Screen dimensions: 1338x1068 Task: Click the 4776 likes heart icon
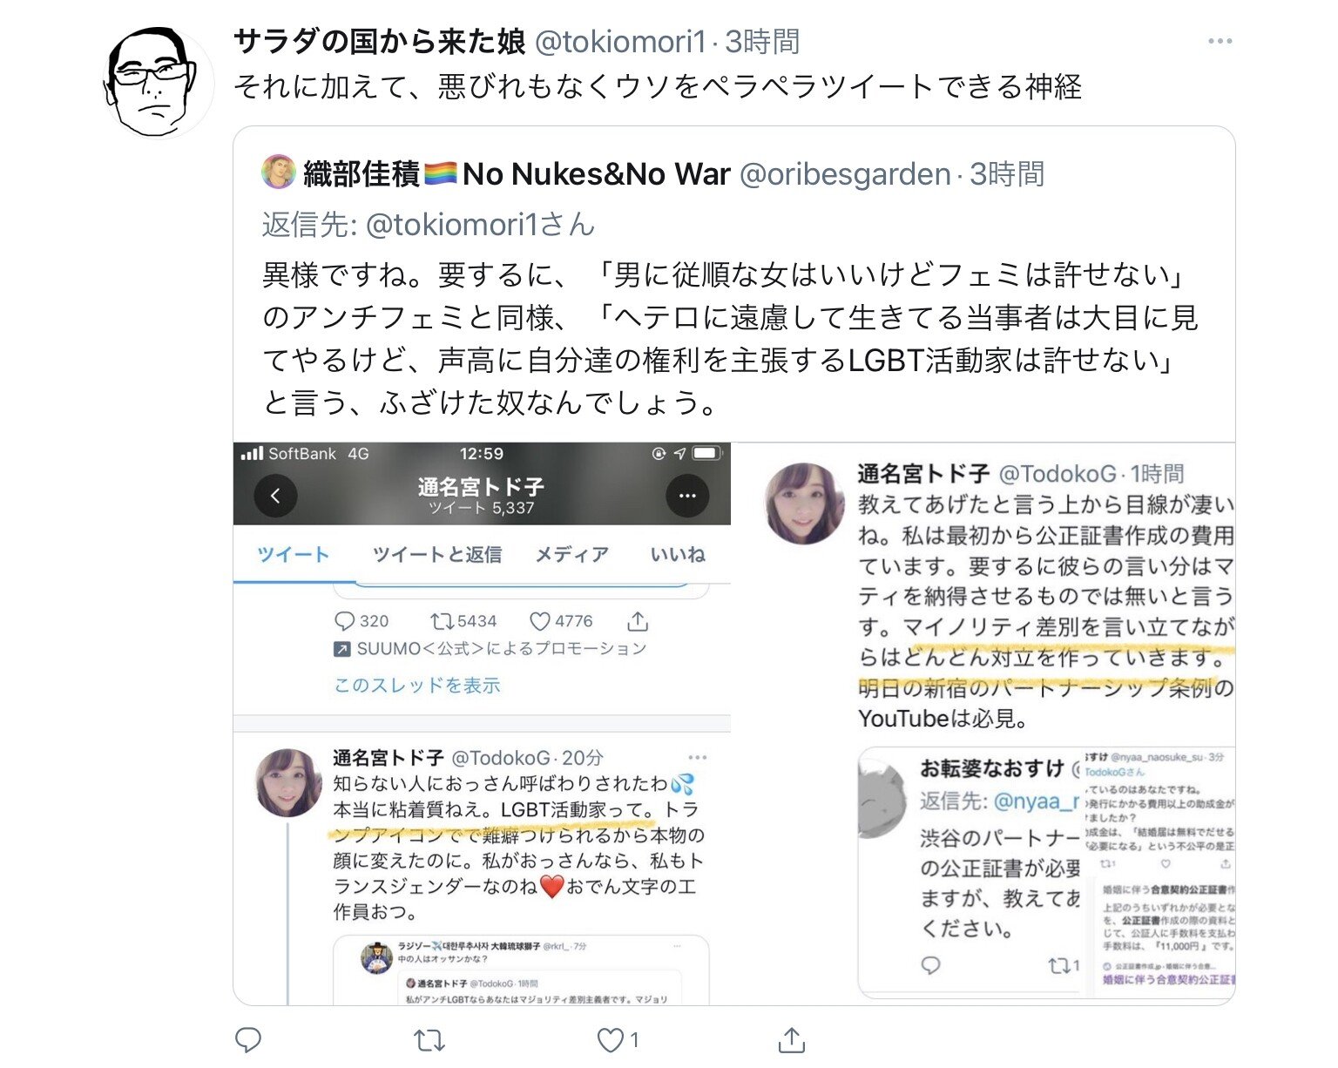point(540,621)
